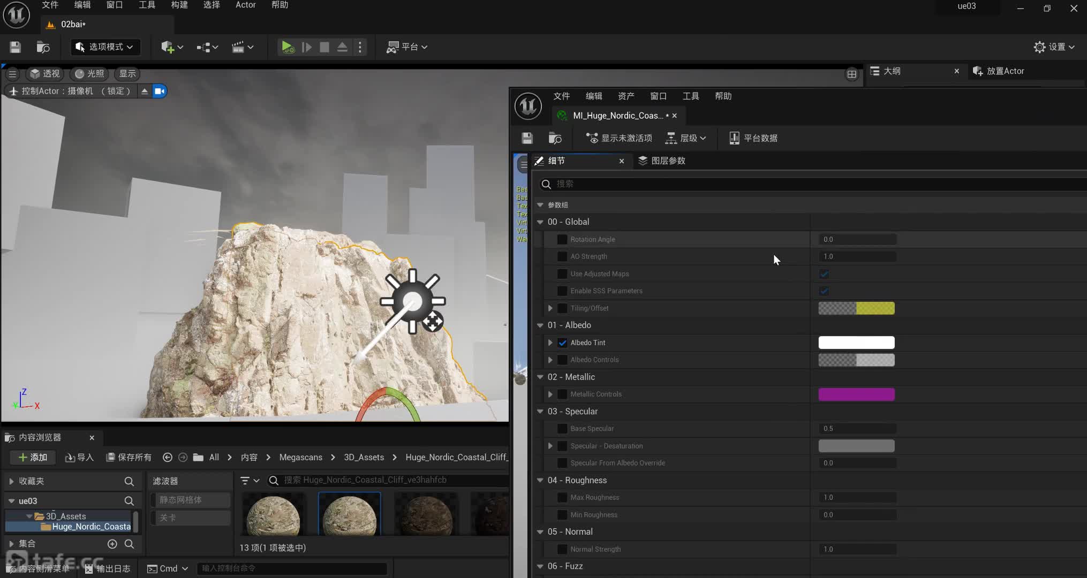Click the 集合 add collection plus icon

coord(112,544)
